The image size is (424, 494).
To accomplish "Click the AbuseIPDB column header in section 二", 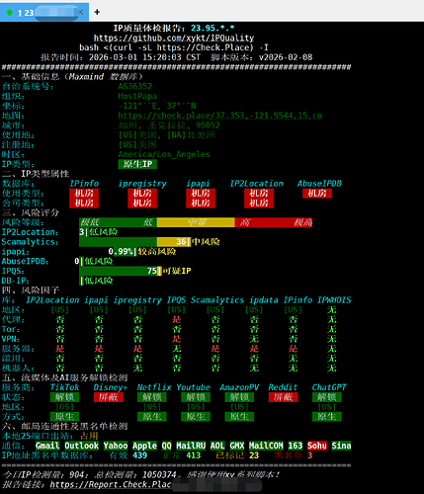I will (319, 184).
